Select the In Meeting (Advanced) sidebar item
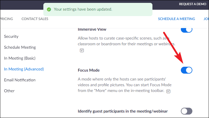Viewport: 209px width, 118px height. (x=24, y=69)
